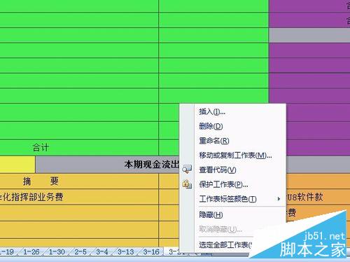Switch to sheet tab 3-13
Screen dimensions: 350x262
coord(125,252)
